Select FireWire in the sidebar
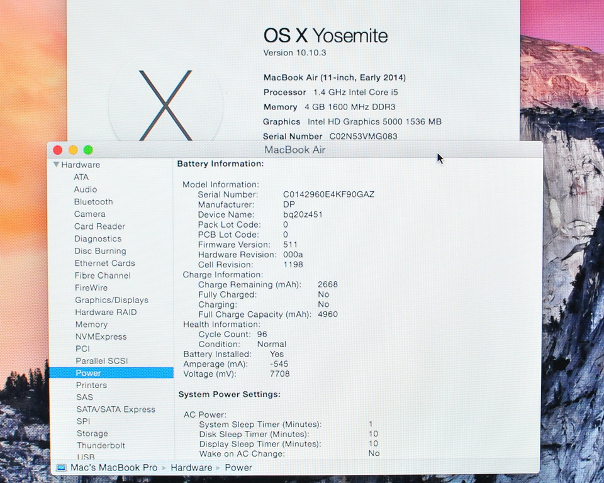Image resolution: width=604 pixels, height=483 pixels. 91,287
